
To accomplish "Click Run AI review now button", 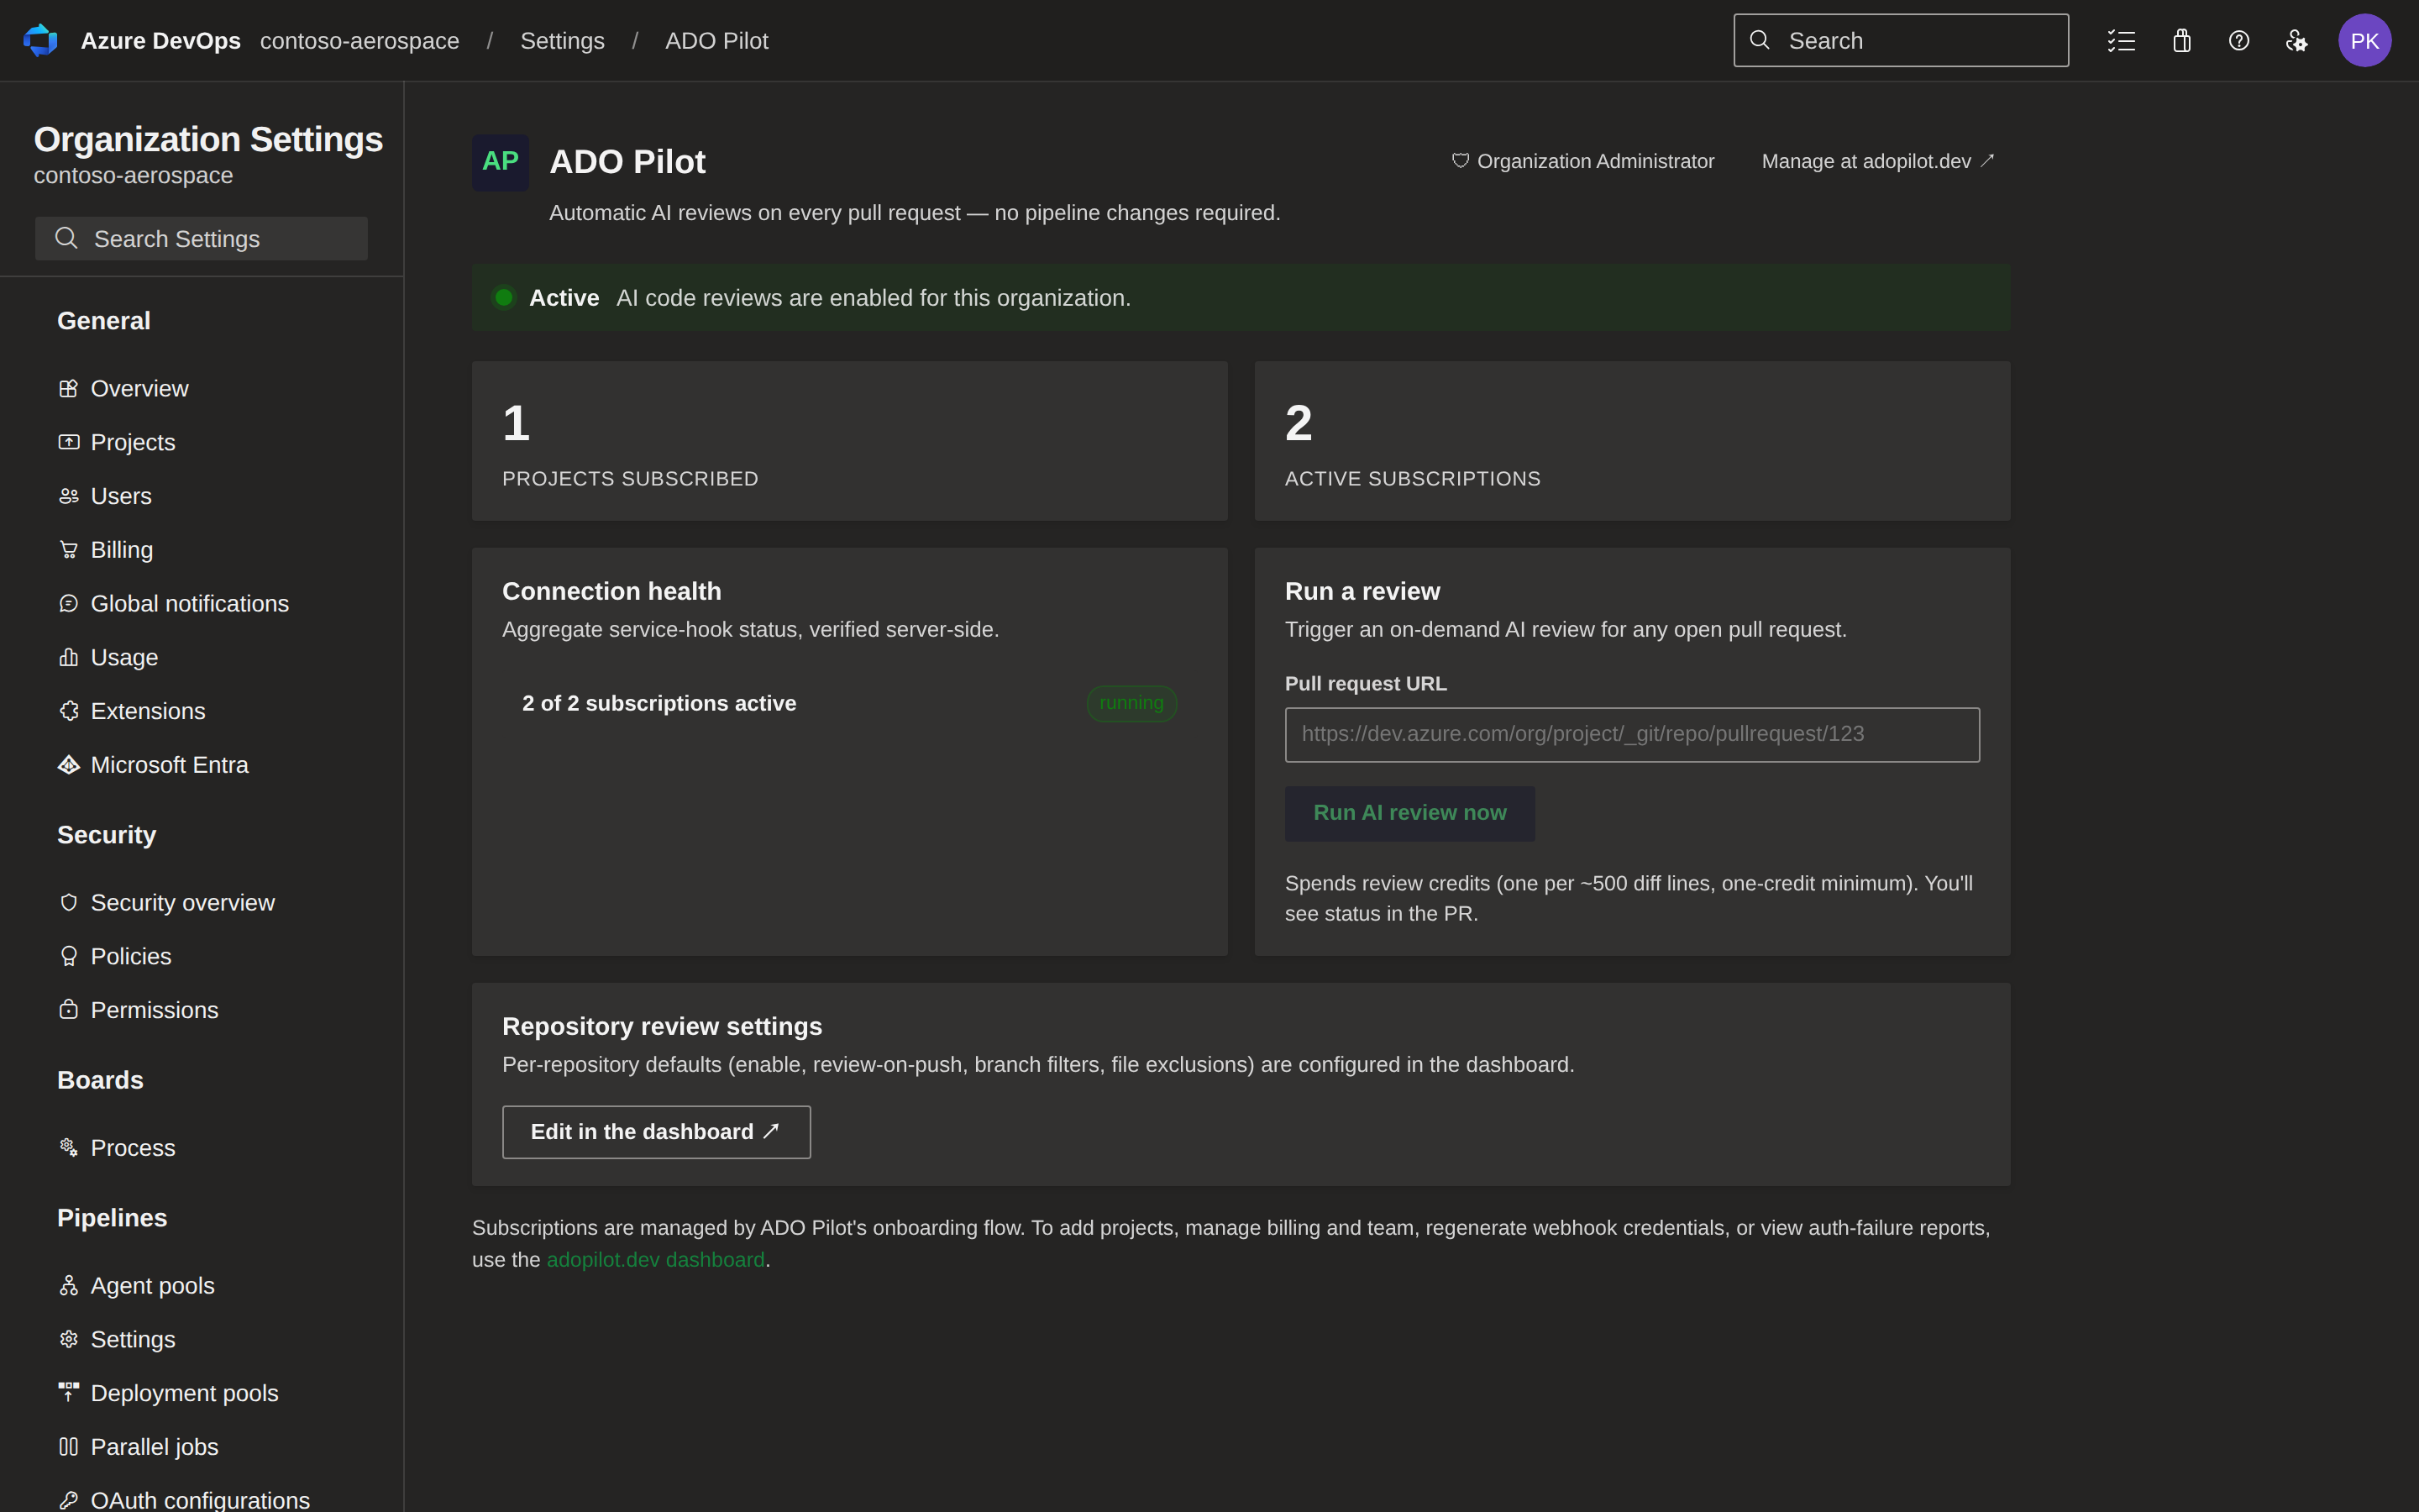I will pyautogui.click(x=1409, y=813).
